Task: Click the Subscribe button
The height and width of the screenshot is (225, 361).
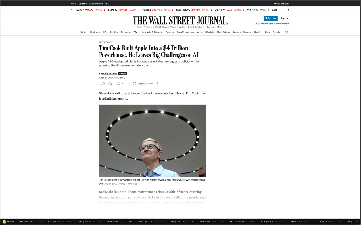Action: 270,18
